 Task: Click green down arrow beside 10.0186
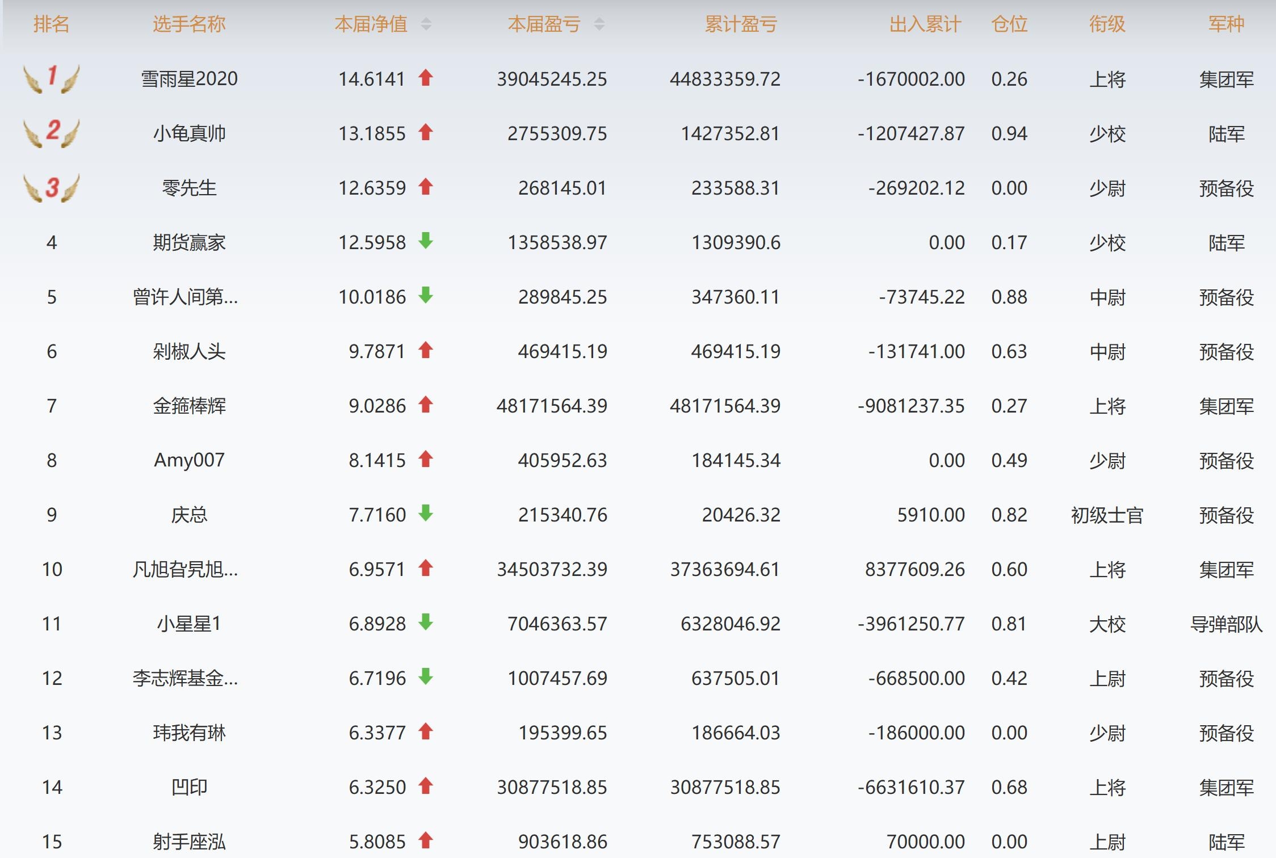[x=426, y=296]
